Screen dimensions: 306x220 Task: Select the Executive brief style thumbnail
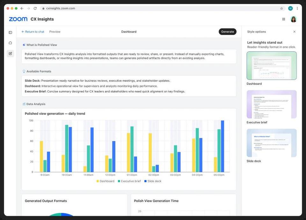tap(272, 104)
